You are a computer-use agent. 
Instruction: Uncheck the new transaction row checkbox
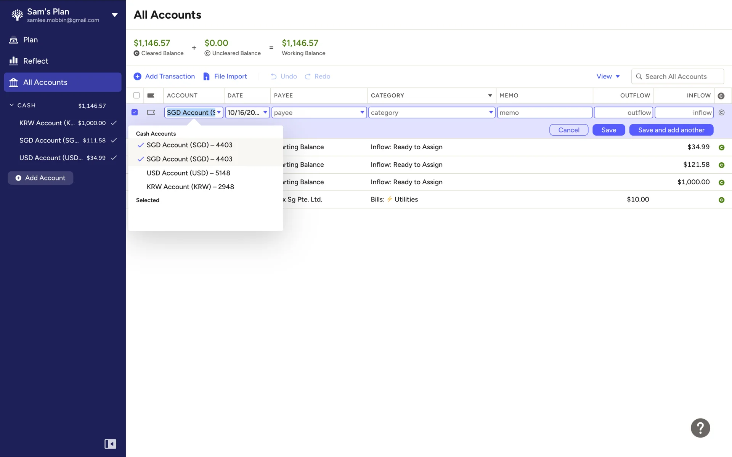pyautogui.click(x=135, y=112)
